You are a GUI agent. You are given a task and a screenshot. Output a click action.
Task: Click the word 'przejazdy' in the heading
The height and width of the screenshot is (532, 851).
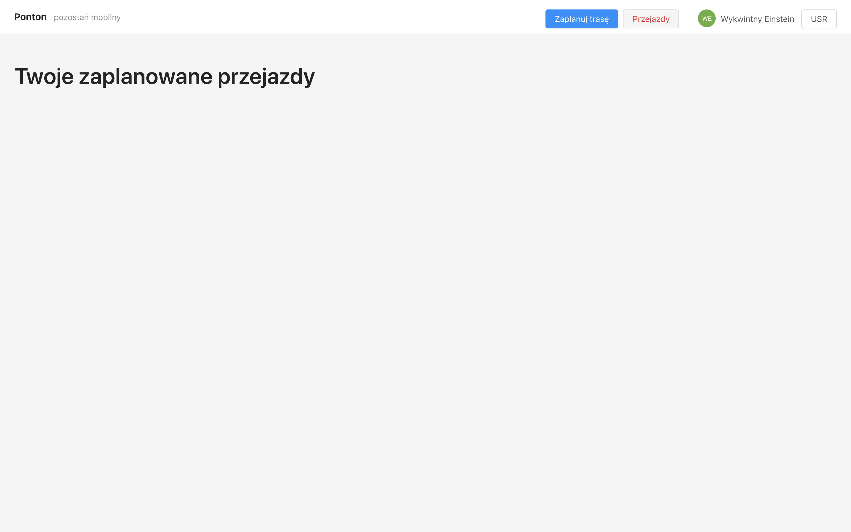pyautogui.click(x=266, y=76)
